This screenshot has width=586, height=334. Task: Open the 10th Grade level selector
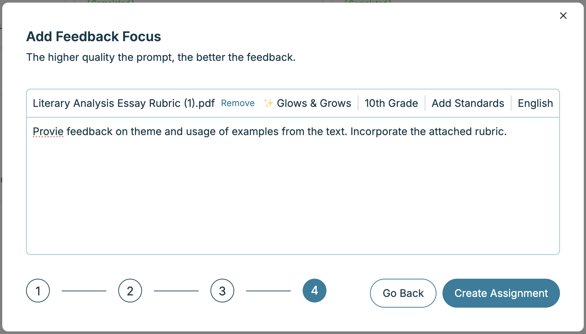391,103
